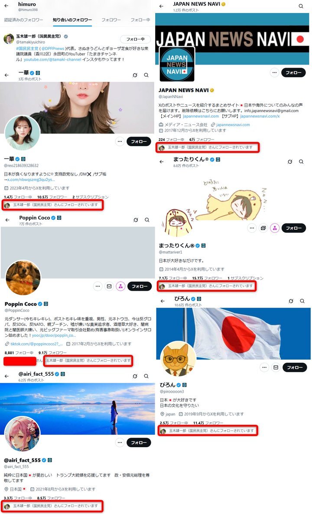
Task: Open search on JAPAN NEWS NAVI profile
Action: [301, 6]
